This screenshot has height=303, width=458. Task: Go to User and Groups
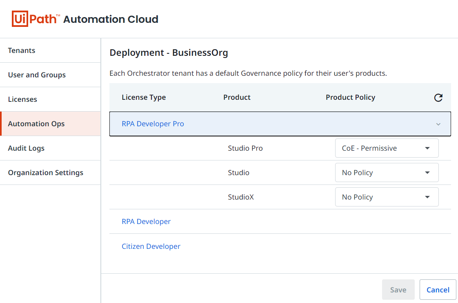tap(50, 75)
